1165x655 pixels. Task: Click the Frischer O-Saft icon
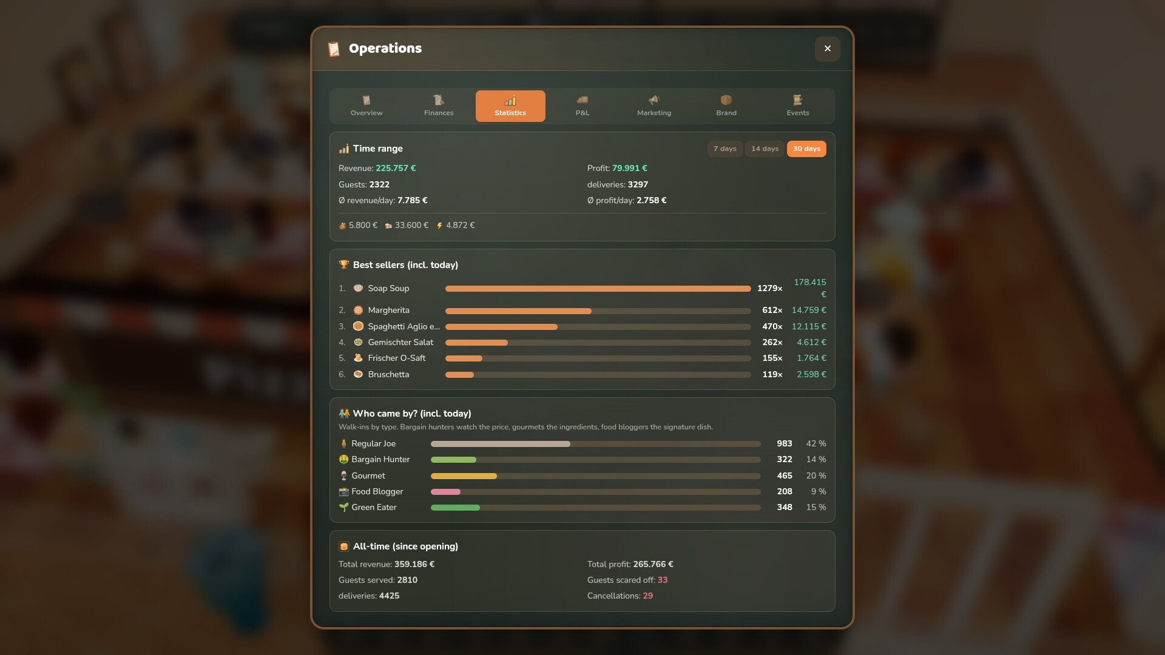(358, 358)
